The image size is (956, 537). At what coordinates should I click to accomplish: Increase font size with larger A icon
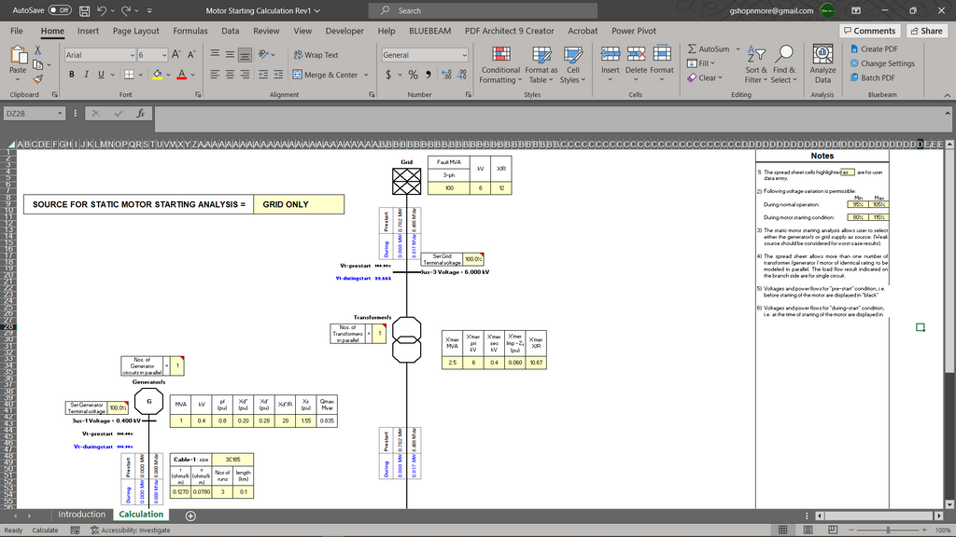click(x=176, y=55)
